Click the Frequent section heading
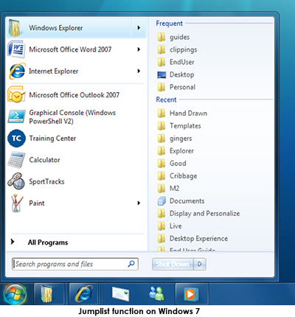This screenshot has width=295, height=317. click(x=170, y=24)
